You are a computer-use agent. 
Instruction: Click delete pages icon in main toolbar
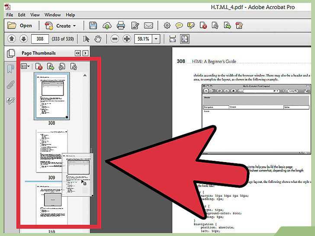203,26
